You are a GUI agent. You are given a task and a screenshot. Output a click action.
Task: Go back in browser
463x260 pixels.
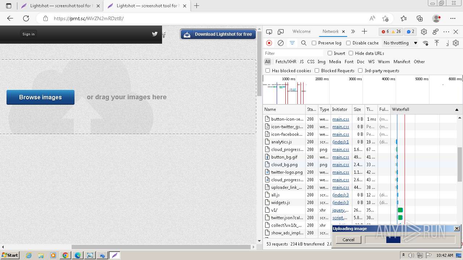pos(10,18)
